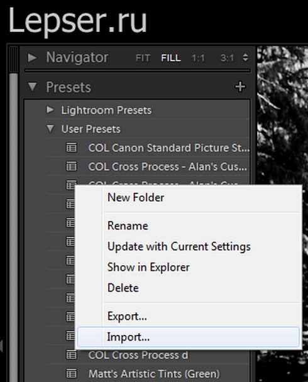Set Navigator zoom to 3:1

coord(227,58)
